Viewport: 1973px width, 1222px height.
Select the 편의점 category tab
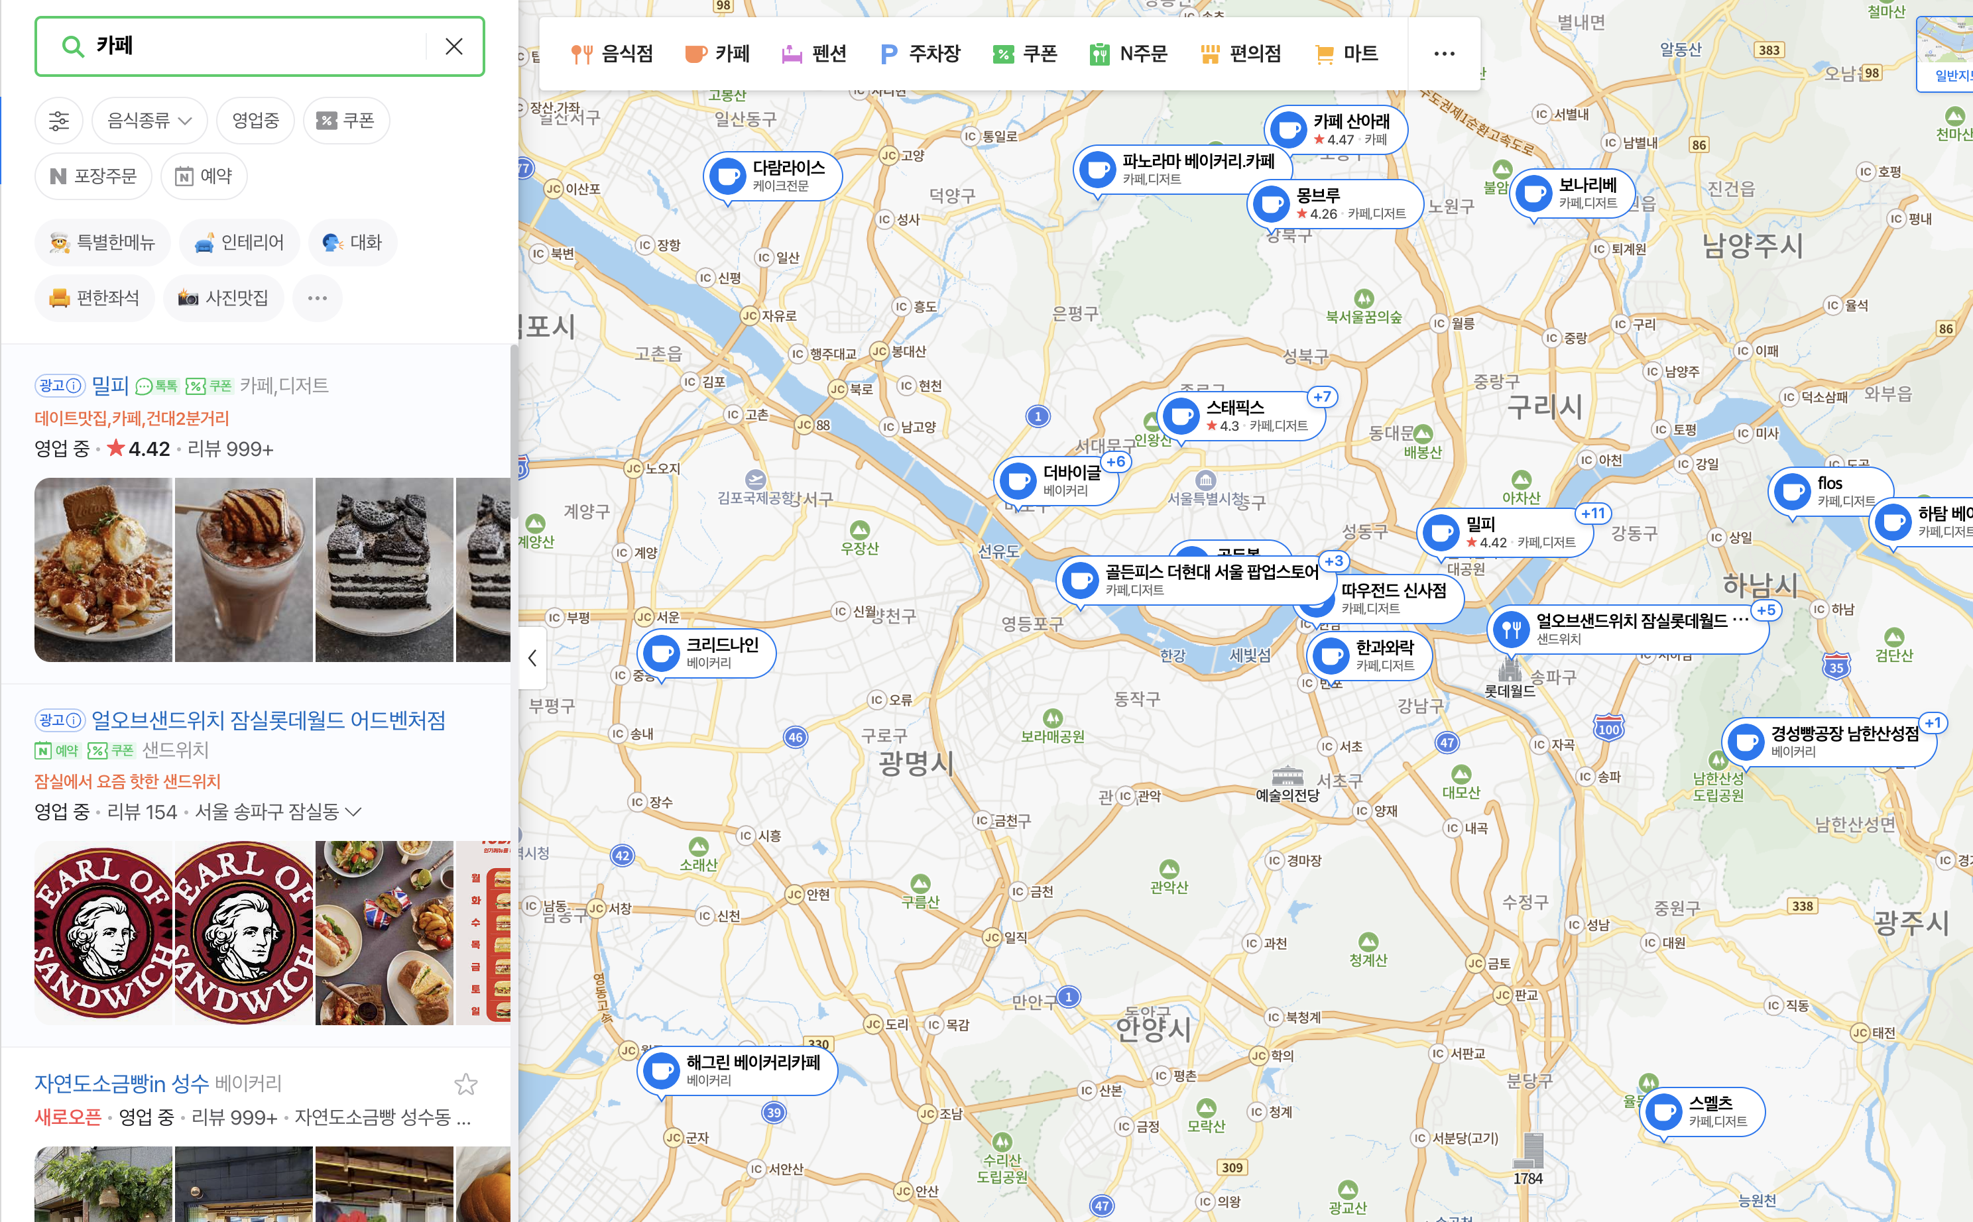point(1240,54)
